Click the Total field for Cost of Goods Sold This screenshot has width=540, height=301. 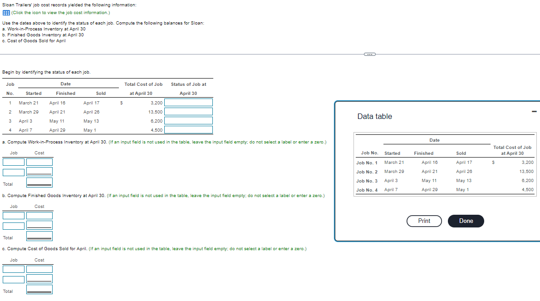point(39,290)
